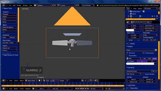161x91 pixels.
Task: Open the No Sync playback dropdown
Action: point(97,88)
